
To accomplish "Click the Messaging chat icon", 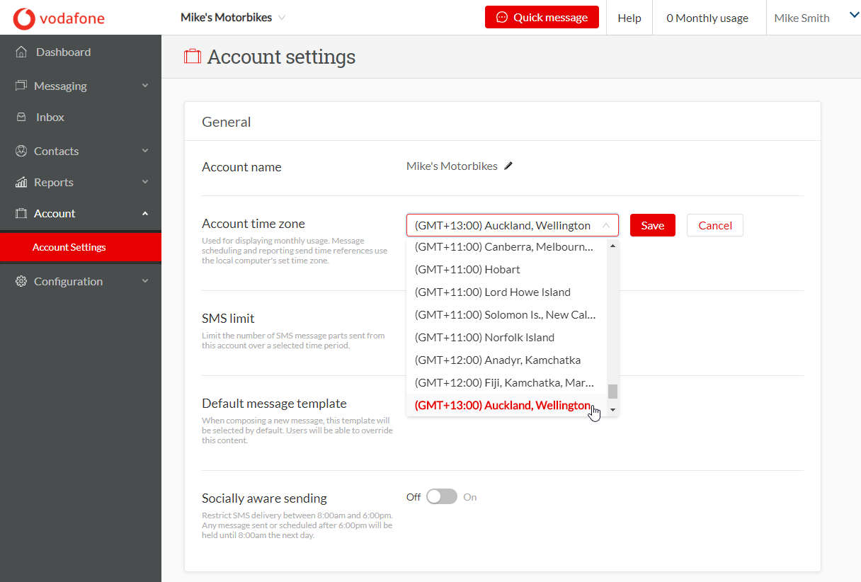I will point(21,86).
